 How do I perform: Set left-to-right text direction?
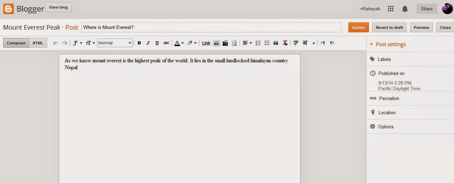tap(323, 43)
